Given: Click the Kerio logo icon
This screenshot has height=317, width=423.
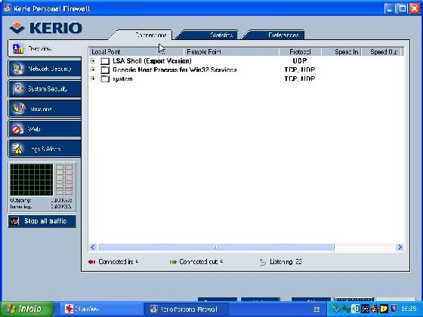Looking at the screenshot, I should click(x=17, y=28).
